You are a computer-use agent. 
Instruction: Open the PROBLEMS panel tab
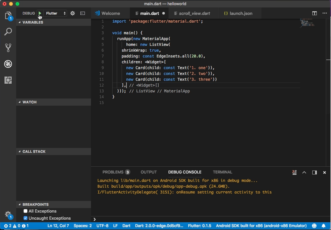pyautogui.click(x=116, y=172)
